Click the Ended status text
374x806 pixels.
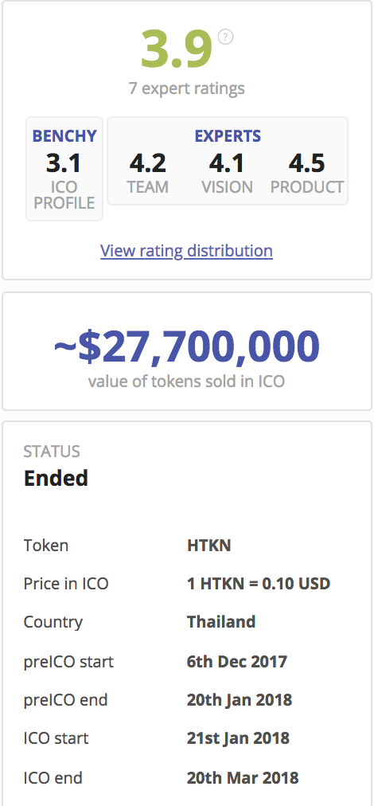(56, 478)
